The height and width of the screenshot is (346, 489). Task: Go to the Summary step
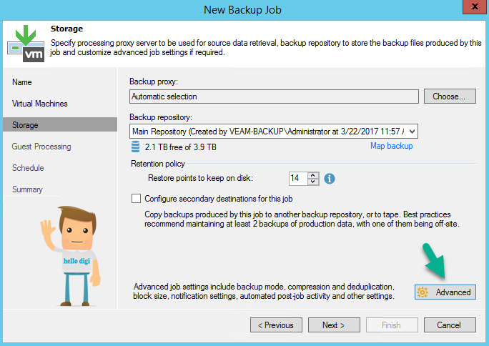pos(27,189)
